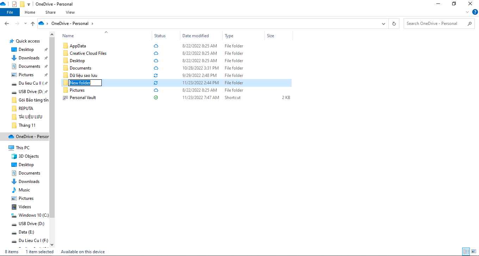479x256 pixels.
Task: Open pinned Pictures under Quick access
Action: click(x=26, y=75)
